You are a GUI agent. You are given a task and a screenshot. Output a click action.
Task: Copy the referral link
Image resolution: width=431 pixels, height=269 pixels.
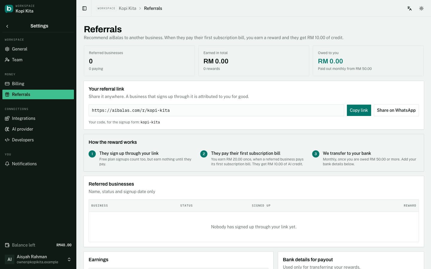(359, 110)
